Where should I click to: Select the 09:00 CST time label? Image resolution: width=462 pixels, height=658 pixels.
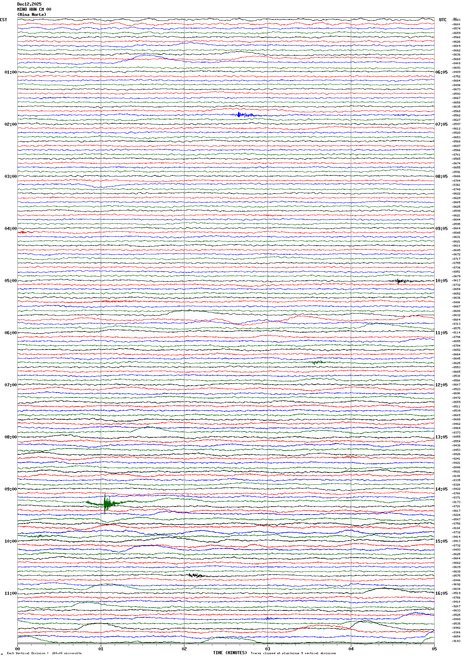[x=10, y=489]
